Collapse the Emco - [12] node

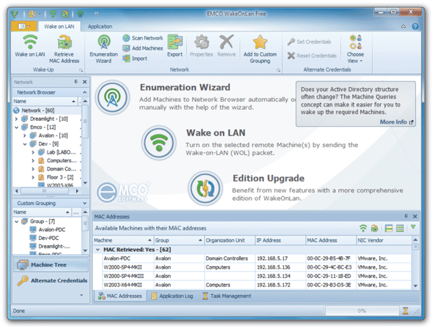pyautogui.click(x=16, y=127)
